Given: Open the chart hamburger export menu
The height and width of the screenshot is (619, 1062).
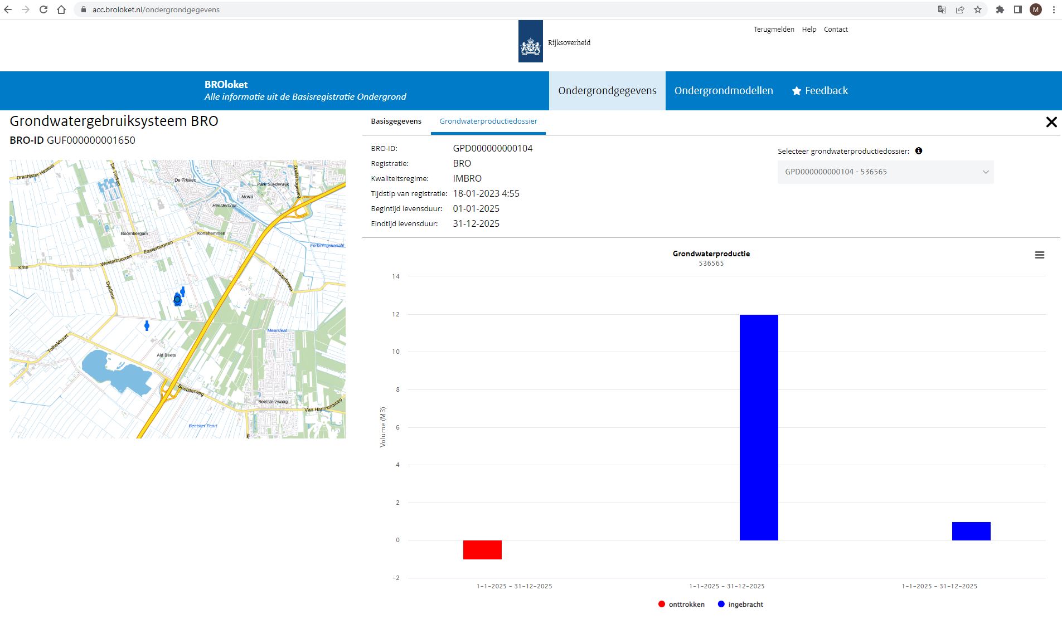Looking at the screenshot, I should pyautogui.click(x=1039, y=255).
